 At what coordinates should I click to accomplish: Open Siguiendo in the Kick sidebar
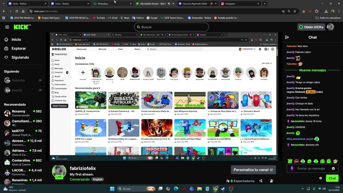coord(17,57)
